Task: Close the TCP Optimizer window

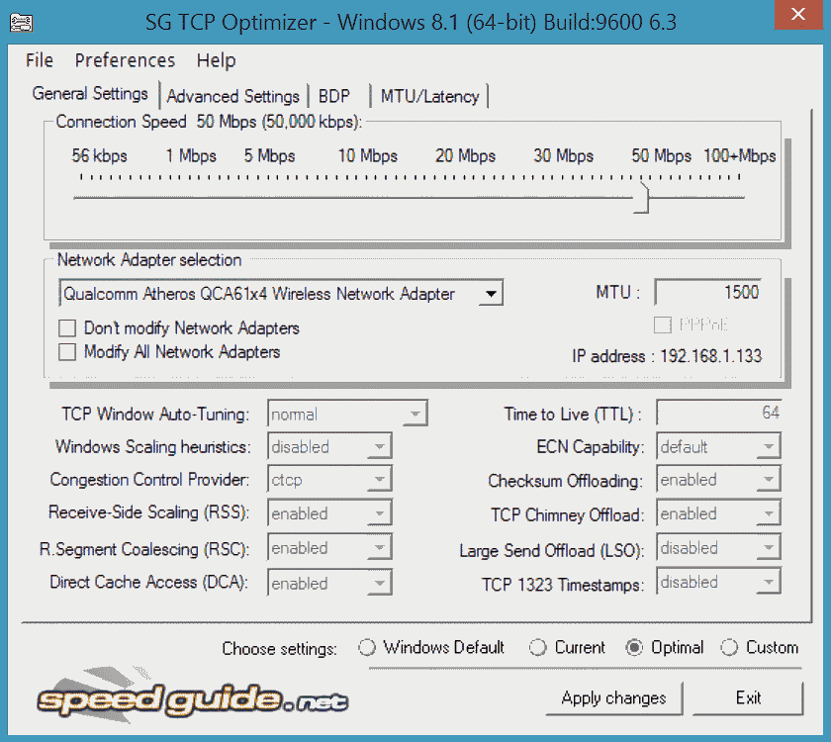Action: (798, 14)
